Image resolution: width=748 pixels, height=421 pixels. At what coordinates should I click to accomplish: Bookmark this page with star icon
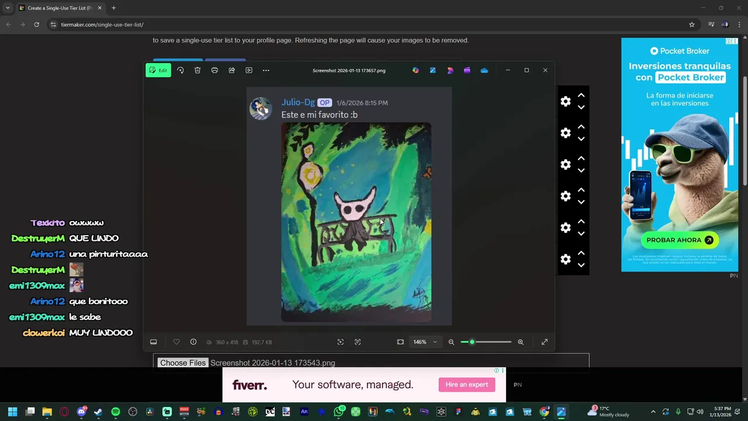pos(692,25)
